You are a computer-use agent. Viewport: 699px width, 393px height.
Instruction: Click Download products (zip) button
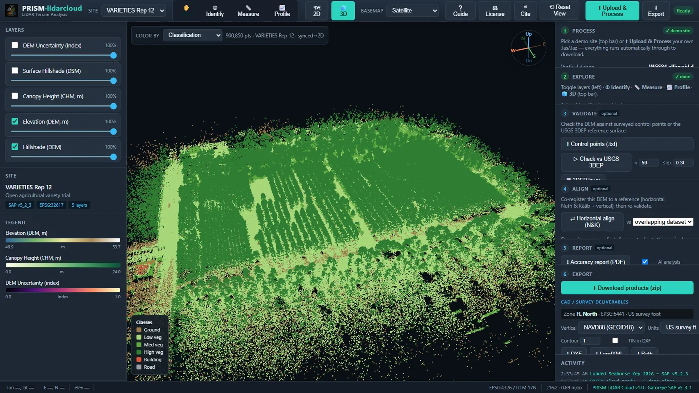(627, 288)
